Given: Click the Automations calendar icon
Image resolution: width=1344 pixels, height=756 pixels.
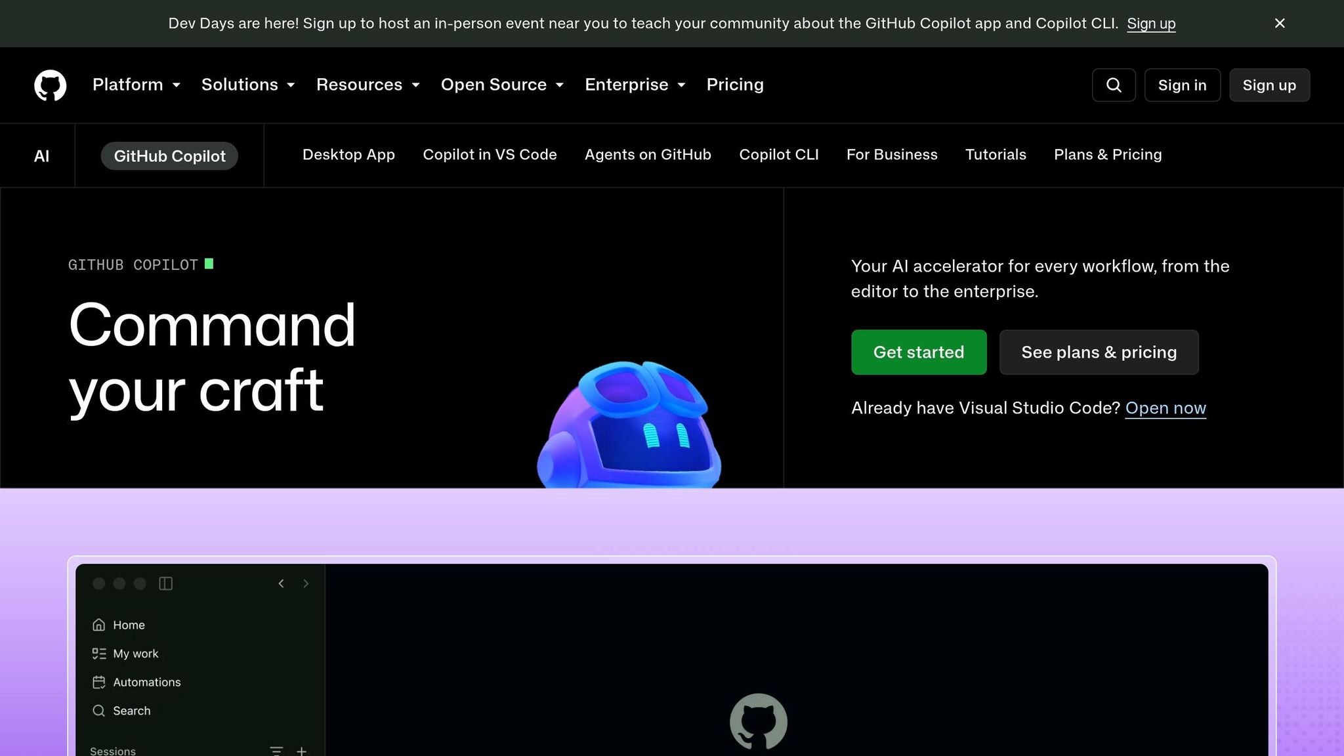Looking at the screenshot, I should point(99,682).
